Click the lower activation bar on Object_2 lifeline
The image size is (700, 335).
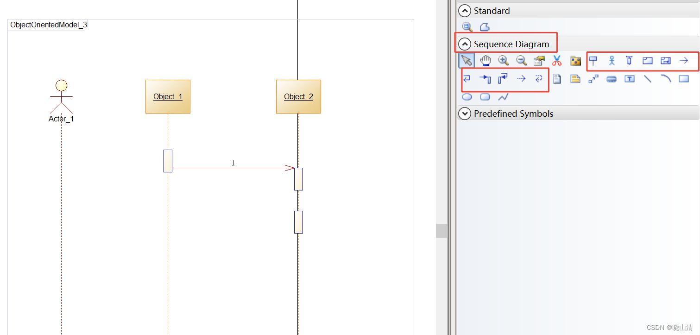point(298,222)
